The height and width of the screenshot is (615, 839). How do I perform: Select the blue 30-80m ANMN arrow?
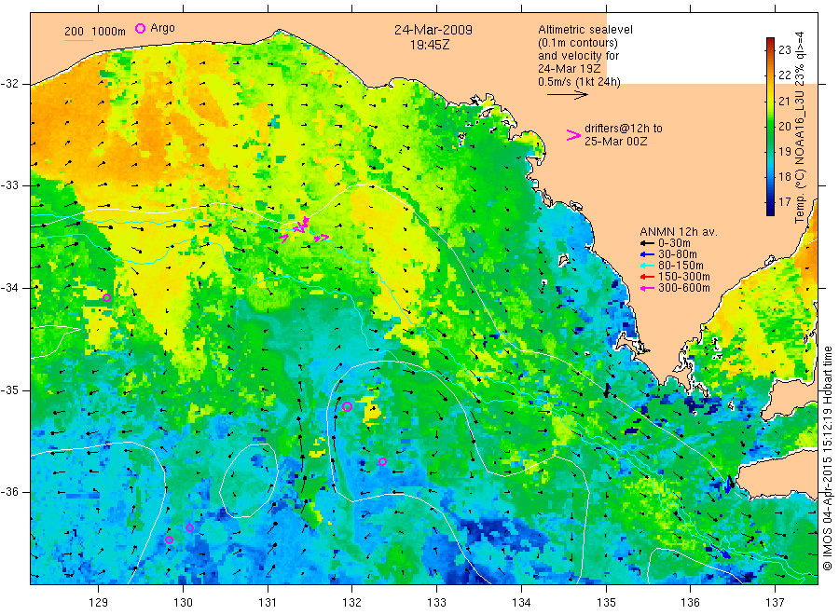coord(648,254)
